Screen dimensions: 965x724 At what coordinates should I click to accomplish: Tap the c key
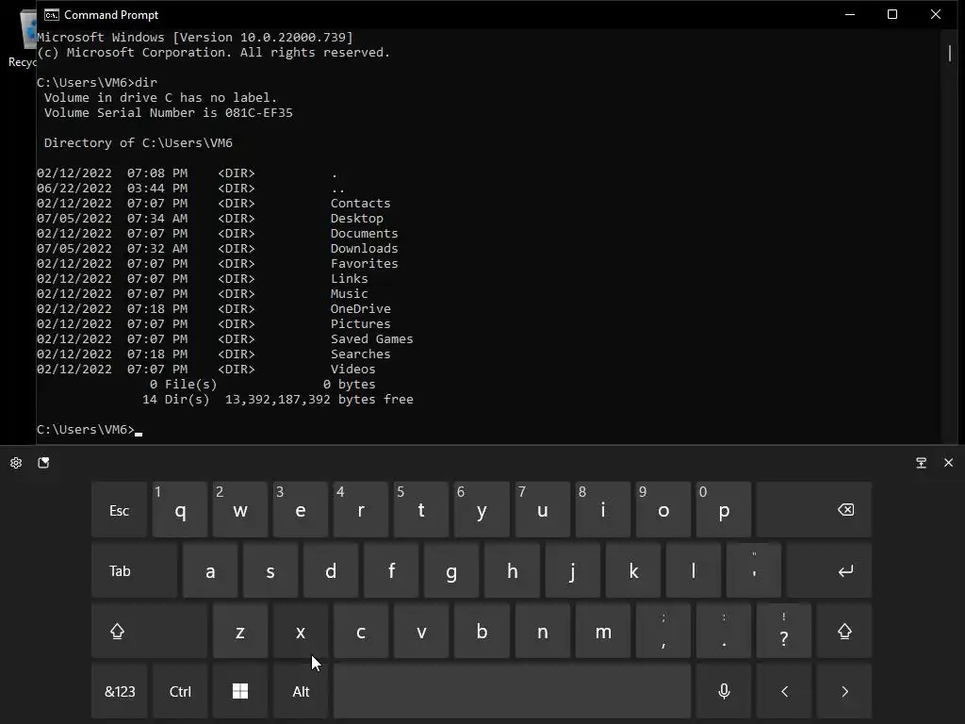(361, 631)
